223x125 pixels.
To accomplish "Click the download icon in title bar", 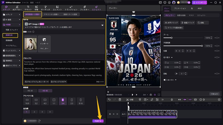I will coord(169,2).
